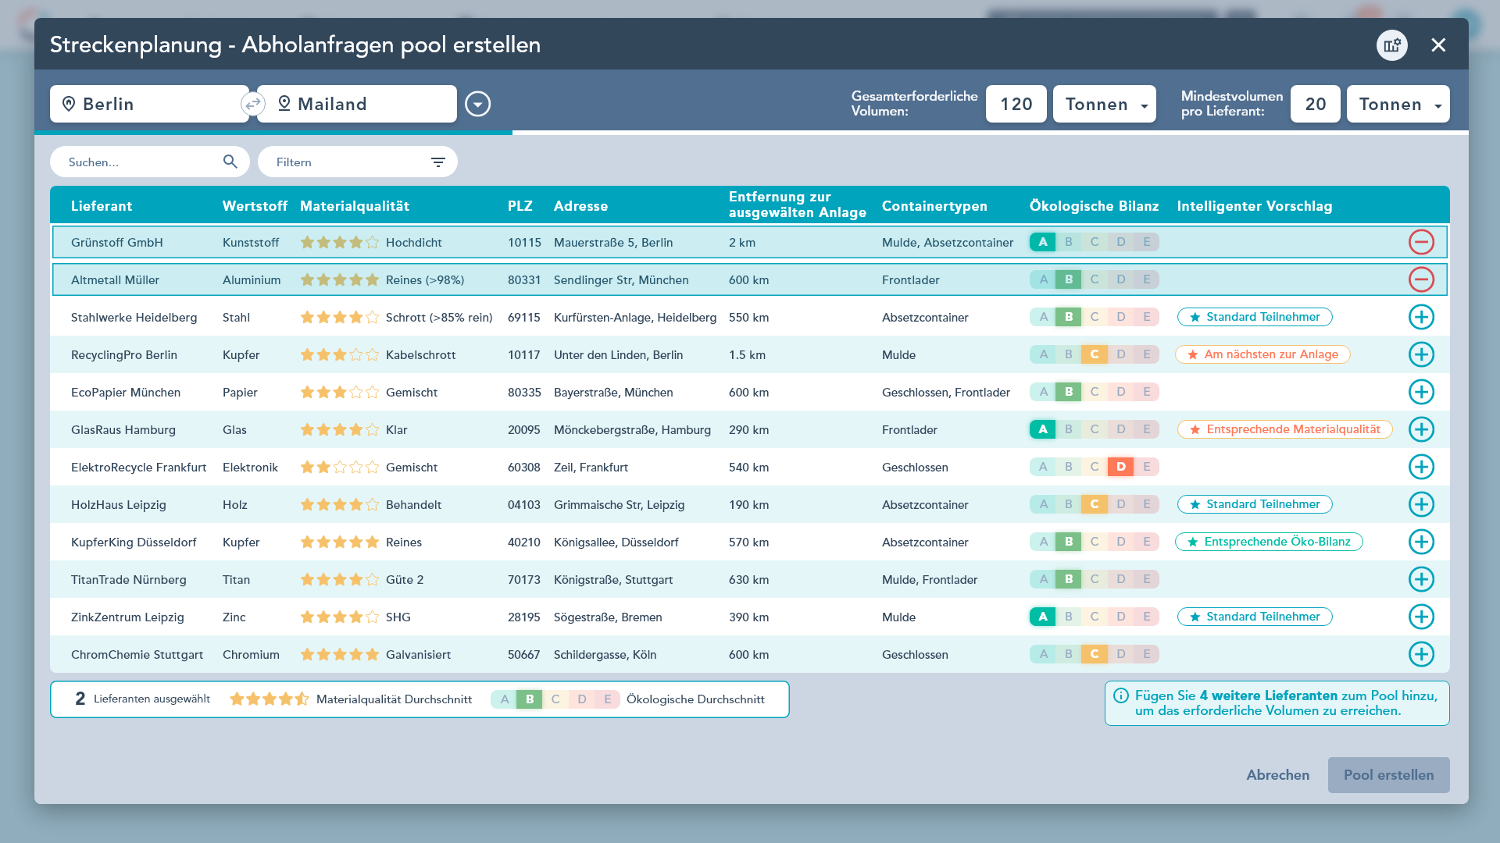Screen dimensions: 1500x843
Task: Add Stahlwerke Heidelberg to pool
Action: 1421,317
